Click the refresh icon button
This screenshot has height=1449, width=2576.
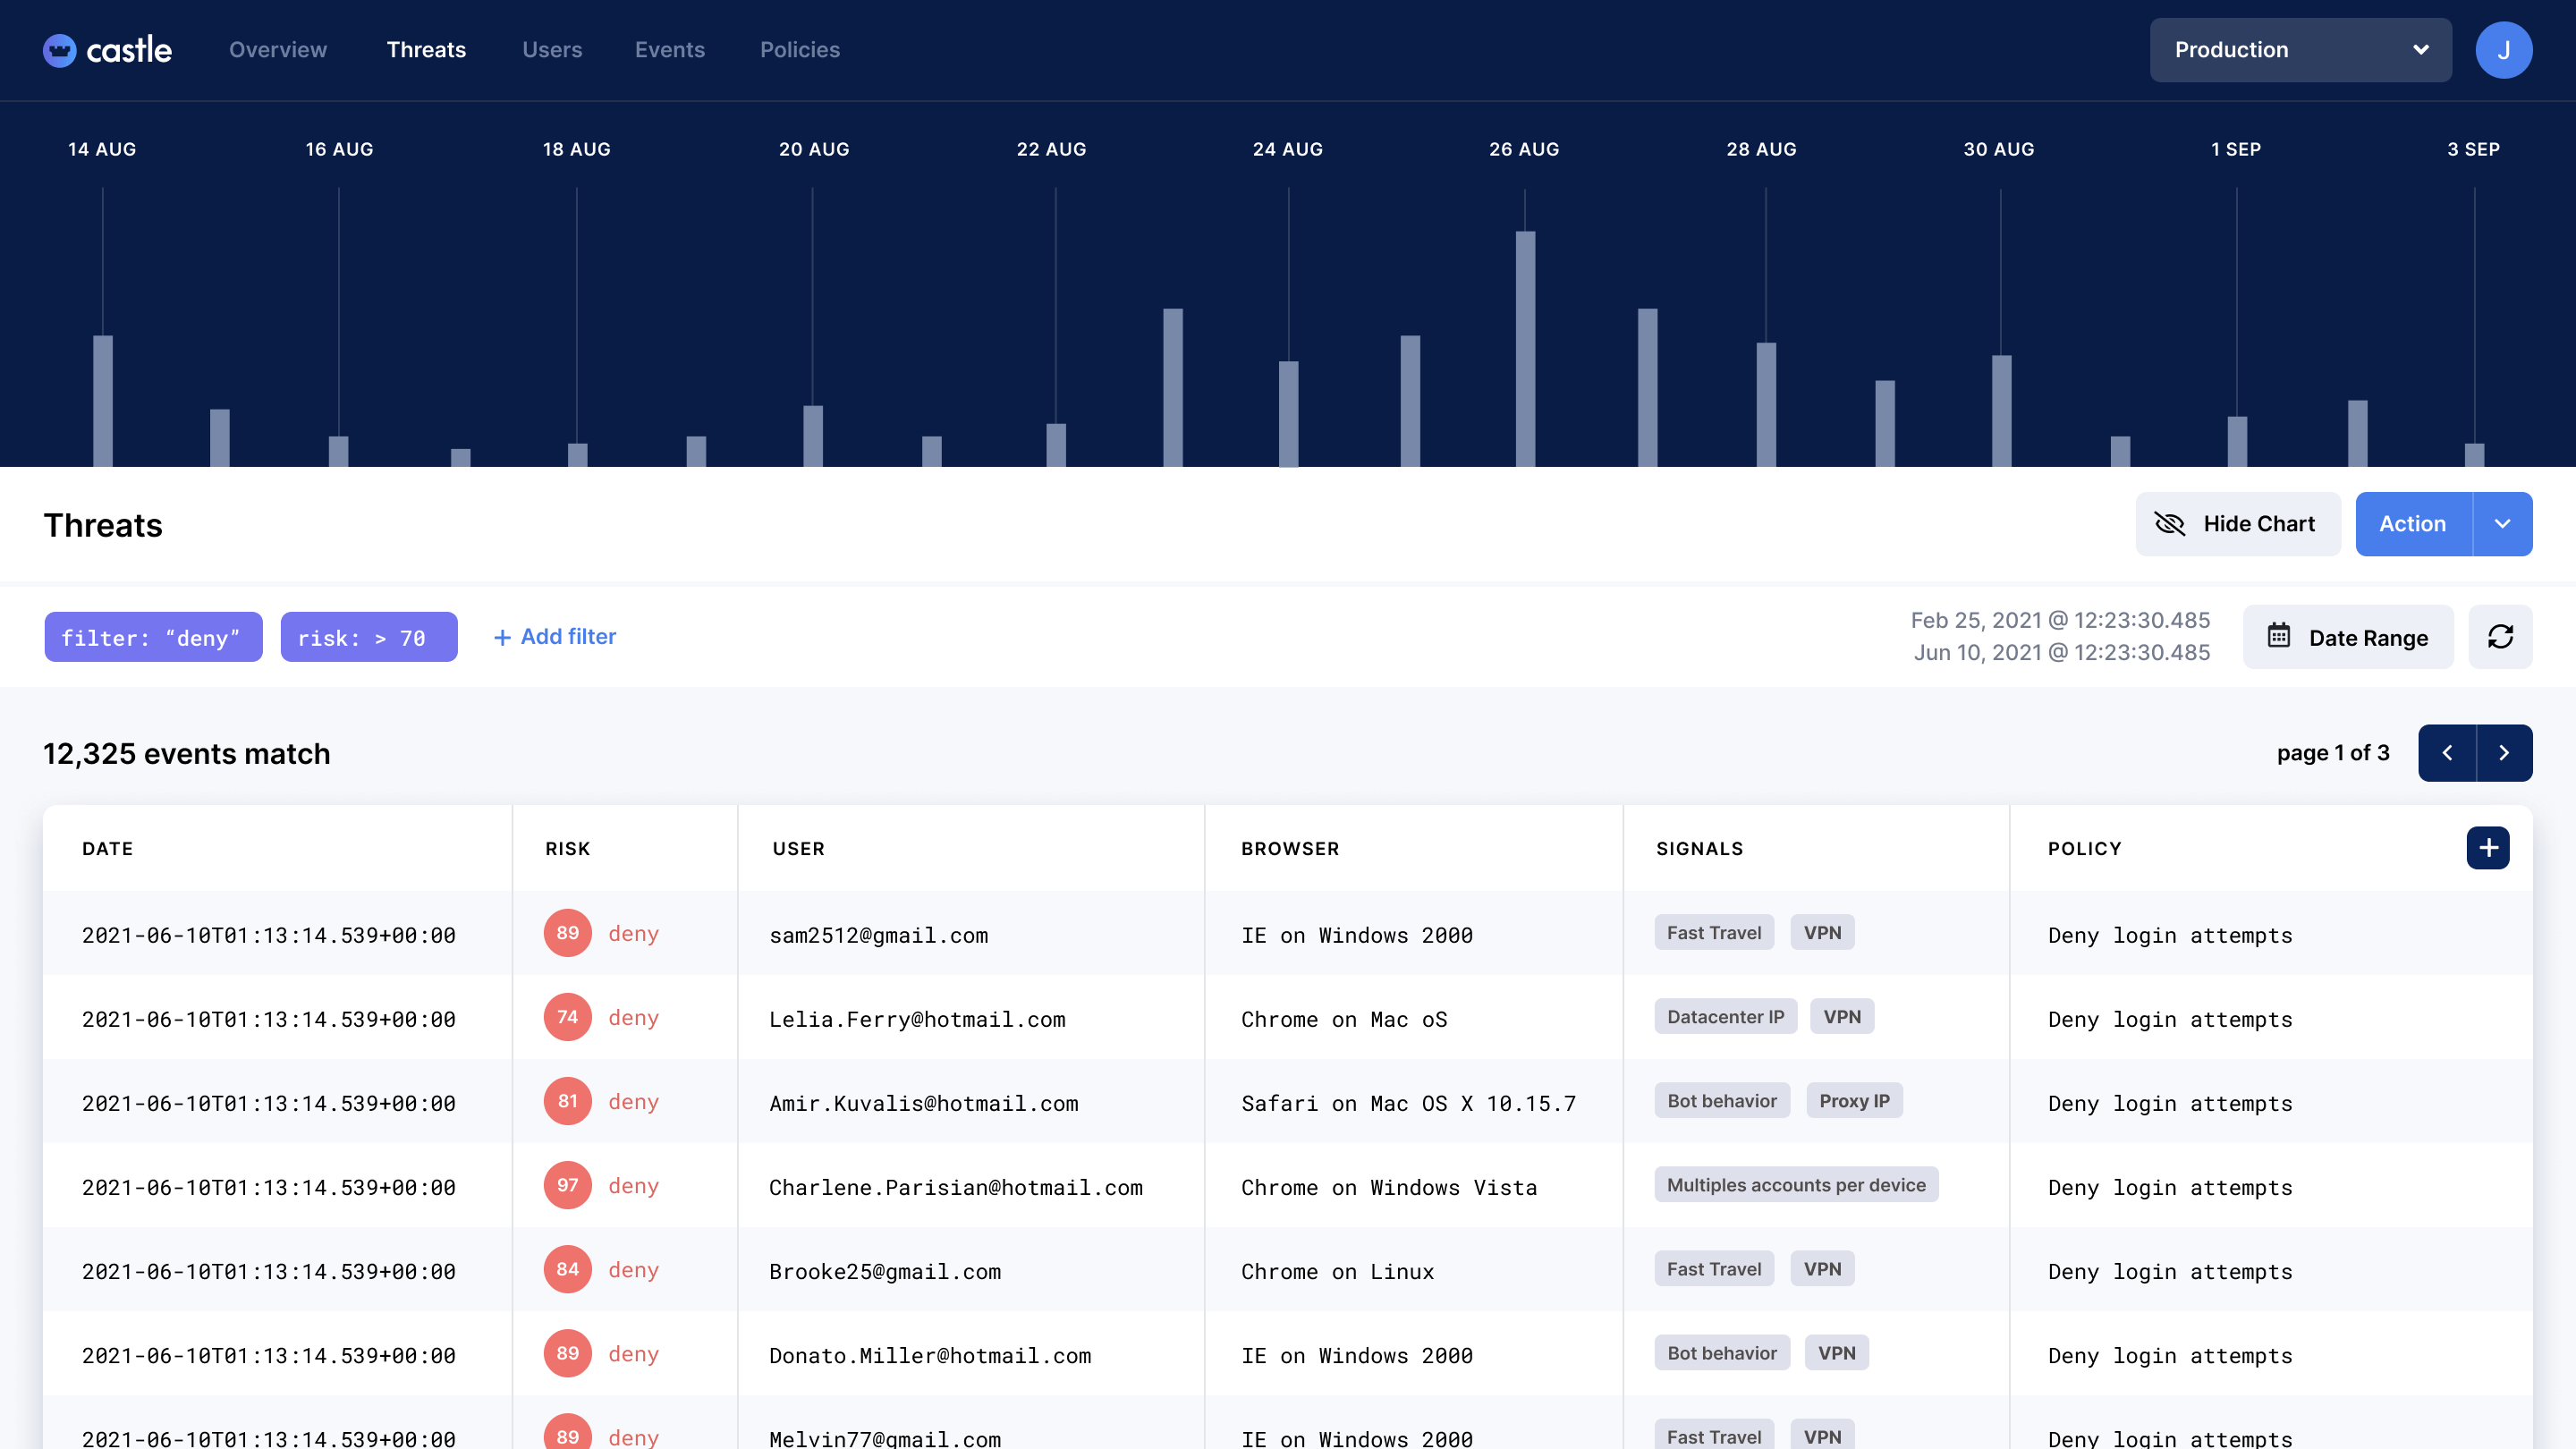(x=2500, y=637)
